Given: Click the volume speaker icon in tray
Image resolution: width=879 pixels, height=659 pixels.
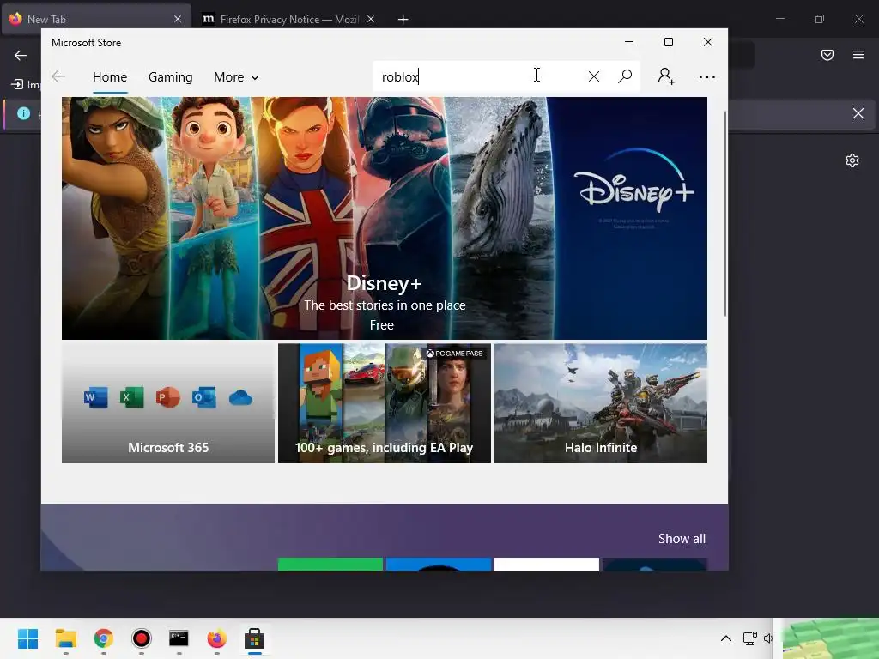Looking at the screenshot, I should [768, 638].
